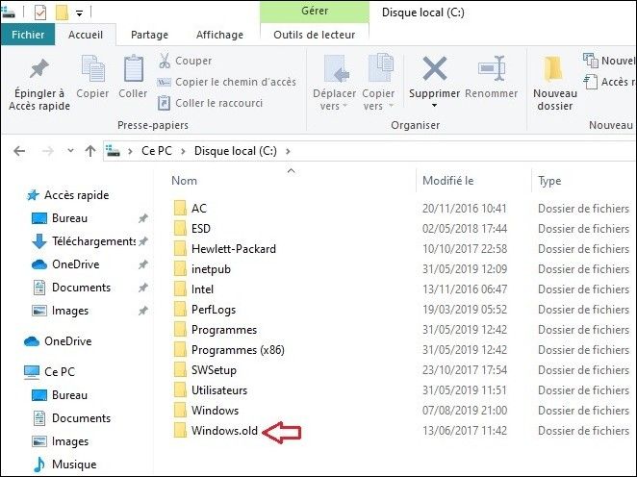The width and height of the screenshot is (637, 477).
Task: Switch to the Affichage ribbon tab
Action: 219,35
